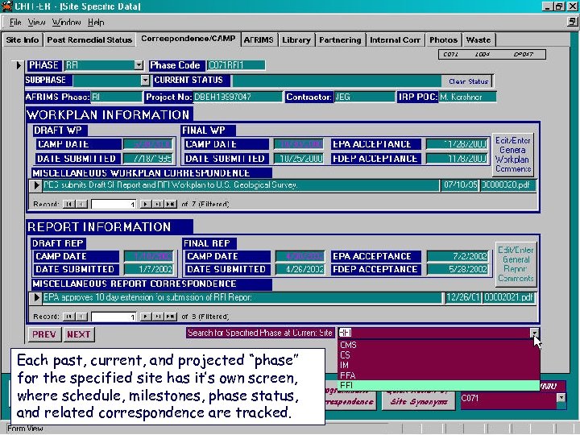The image size is (580, 435).
Task: Switch to the Internal Corr tab
Action: pyautogui.click(x=395, y=40)
